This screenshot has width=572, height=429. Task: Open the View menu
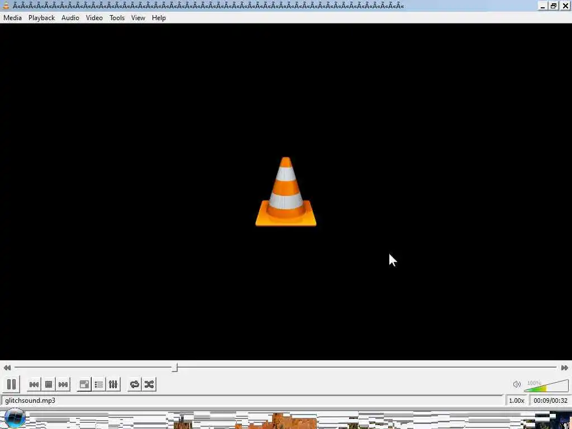(x=139, y=18)
